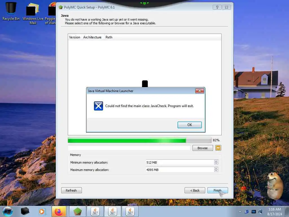Viewport: 289px width, 217px height.
Task: Click the Browse button for Java executable
Action: 203,148
